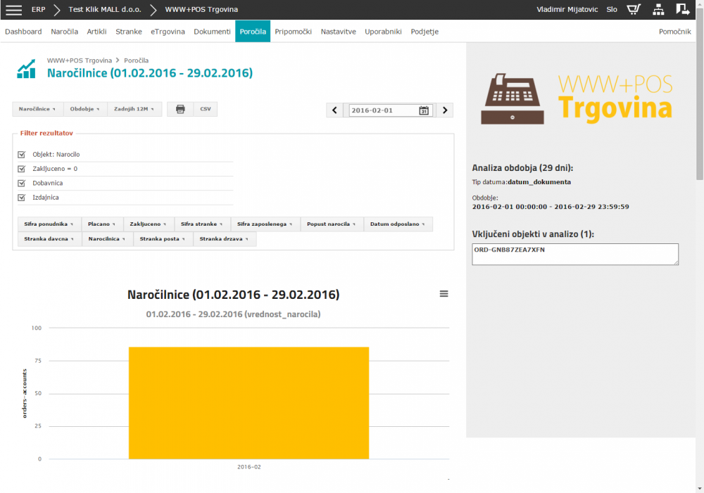Expand the Naročilnice report dropdown
The image size is (704, 493).
(38, 109)
